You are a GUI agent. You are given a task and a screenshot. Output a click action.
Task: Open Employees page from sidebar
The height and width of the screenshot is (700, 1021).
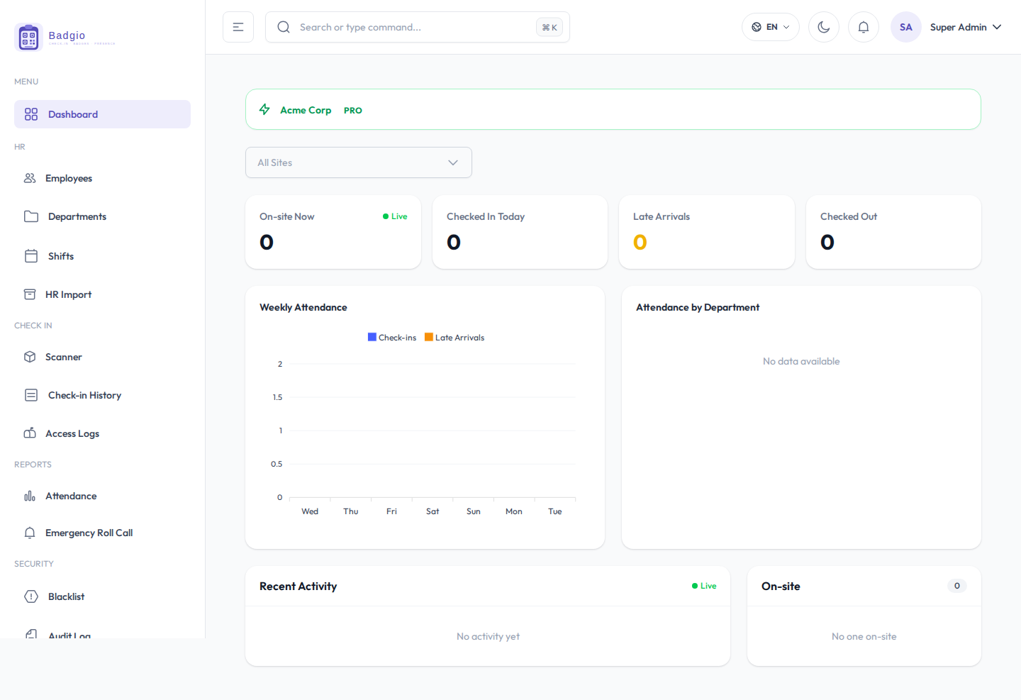[x=102, y=178]
